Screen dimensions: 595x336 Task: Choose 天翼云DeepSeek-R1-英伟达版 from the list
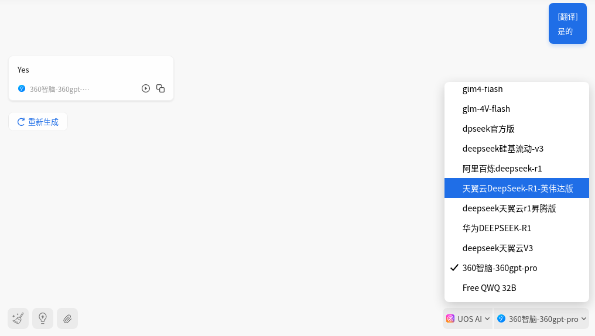(x=517, y=188)
